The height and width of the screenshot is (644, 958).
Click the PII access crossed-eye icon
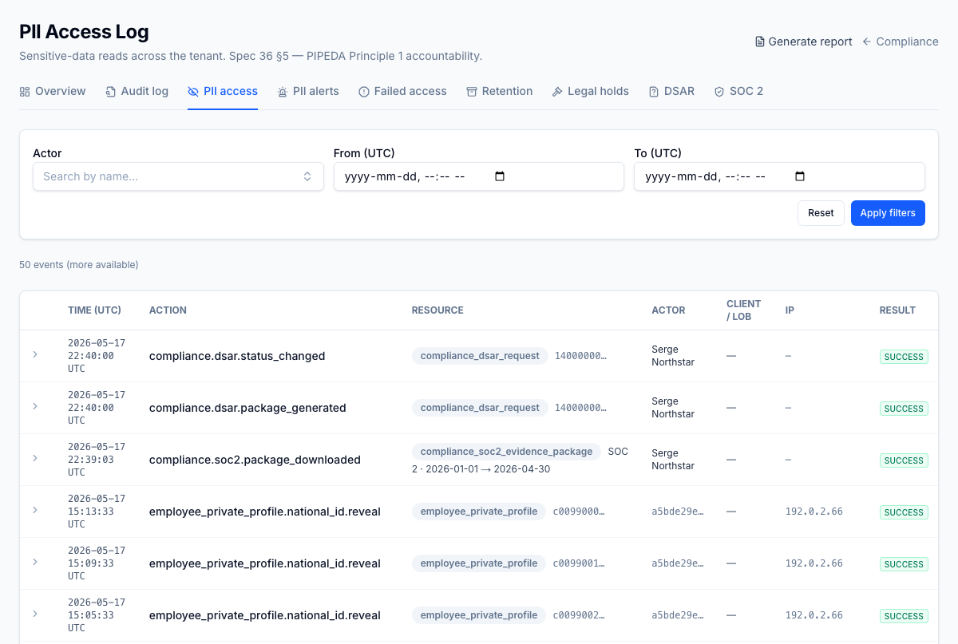point(193,92)
